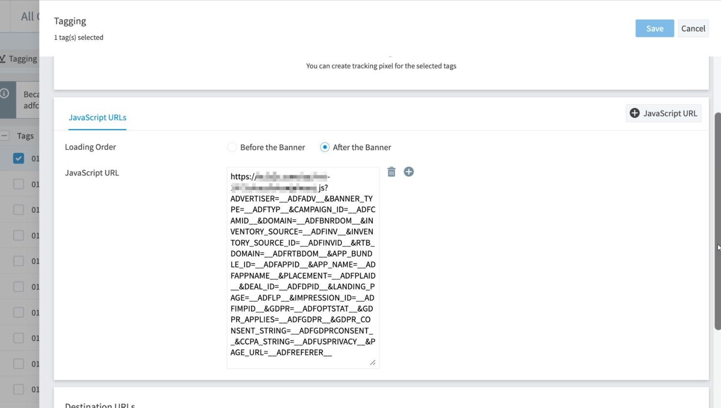Expand the Destination URLs section
Viewport: 721px width, 408px height.
(x=100, y=405)
